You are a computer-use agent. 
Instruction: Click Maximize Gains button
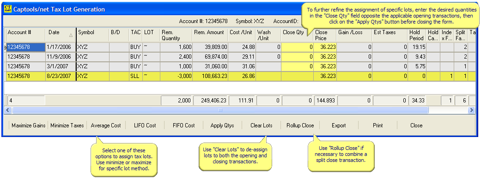pyautogui.click(x=29, y=125)
